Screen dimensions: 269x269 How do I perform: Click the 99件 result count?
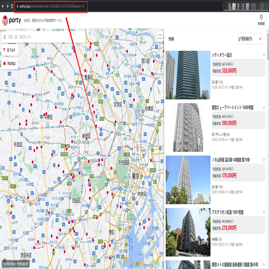click(x=171, y=39)
